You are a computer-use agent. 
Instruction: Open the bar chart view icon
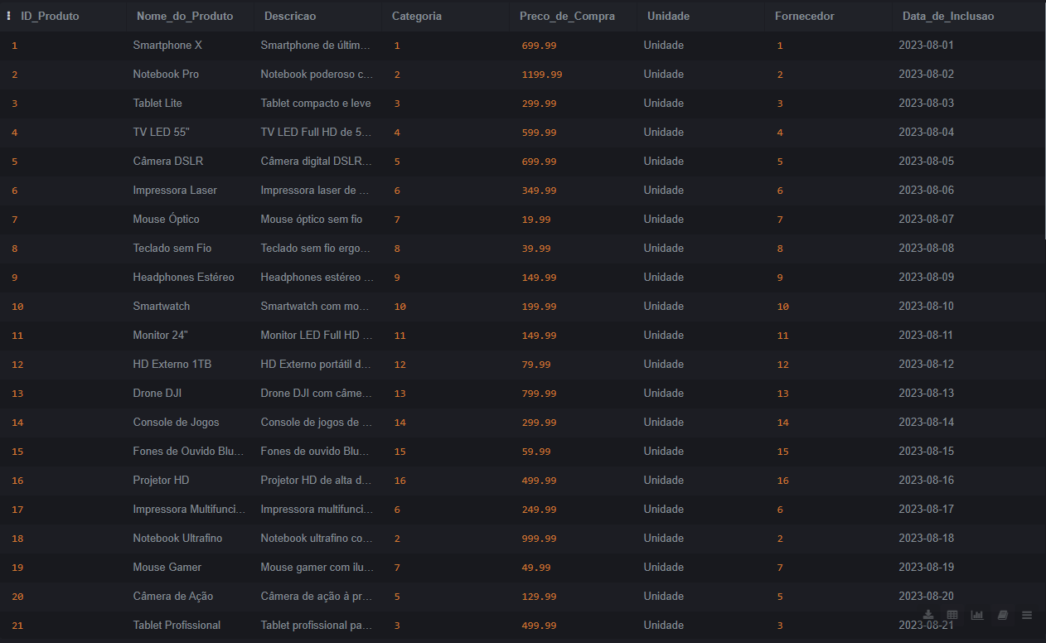(x=977, y=615)
